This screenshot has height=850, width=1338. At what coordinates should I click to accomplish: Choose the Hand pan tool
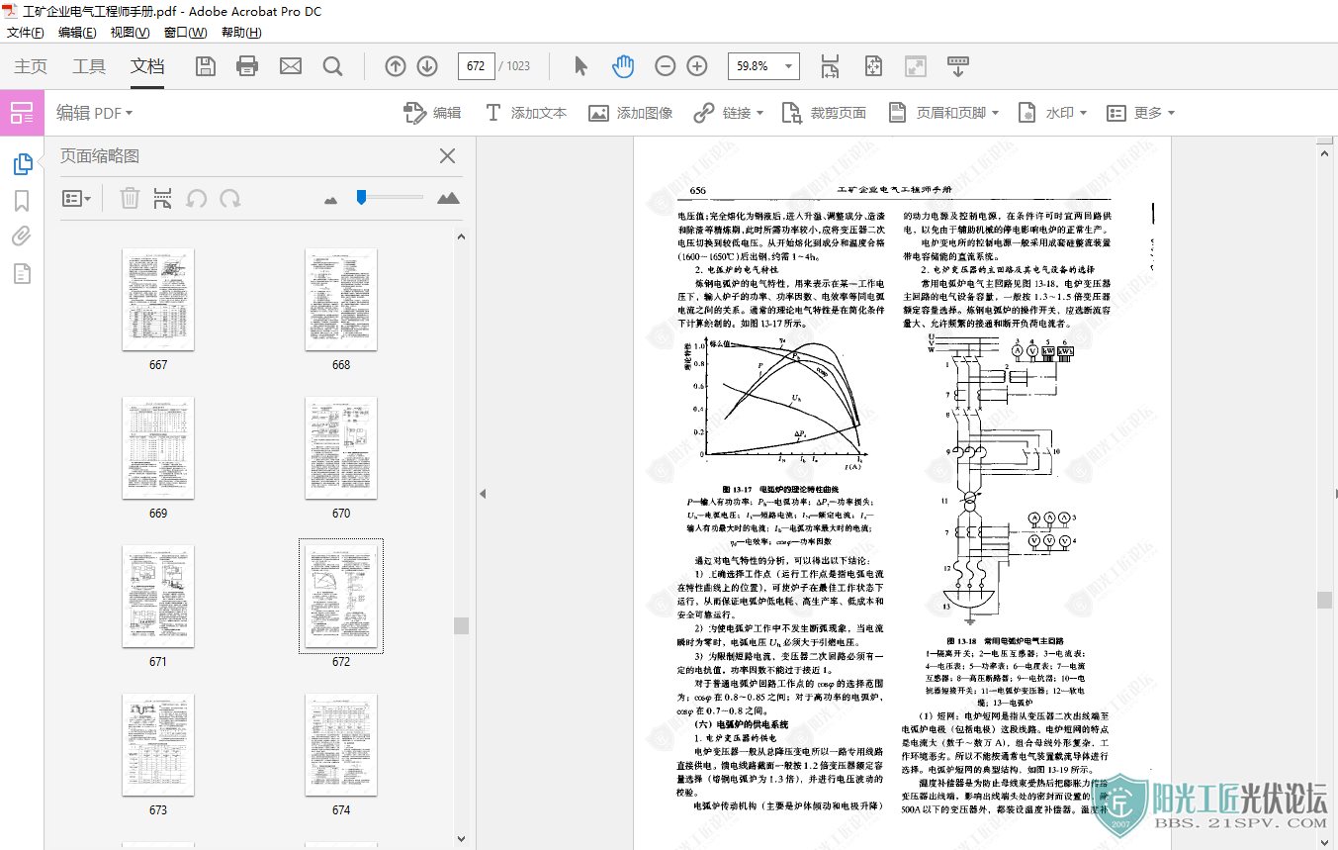coord(623,66)
